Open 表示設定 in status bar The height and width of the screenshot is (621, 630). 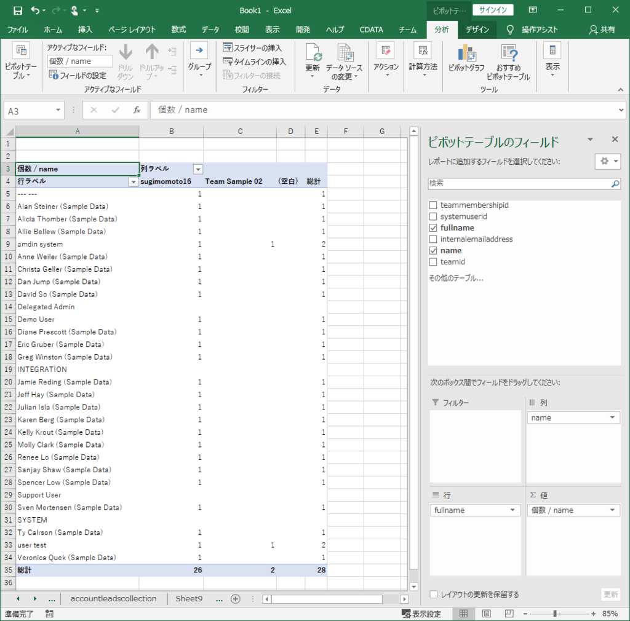tap(421, 614)
